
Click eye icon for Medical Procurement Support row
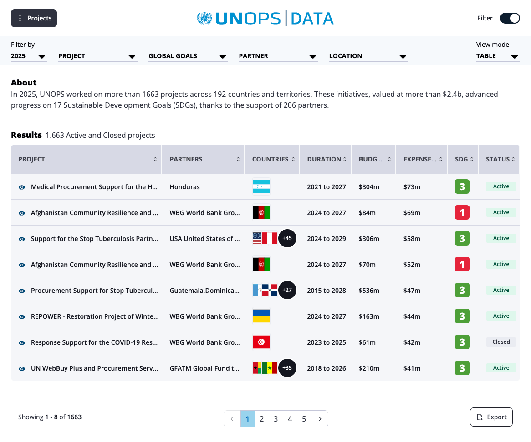(x=22, y=187)
